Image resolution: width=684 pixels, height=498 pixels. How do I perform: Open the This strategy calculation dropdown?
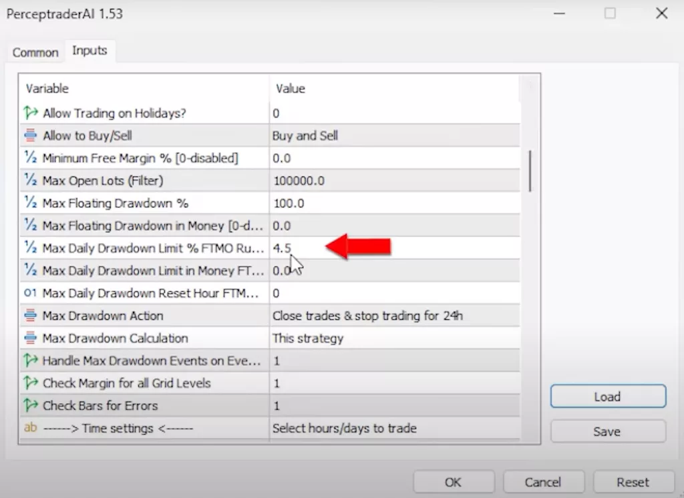click(x=394, y=338)
